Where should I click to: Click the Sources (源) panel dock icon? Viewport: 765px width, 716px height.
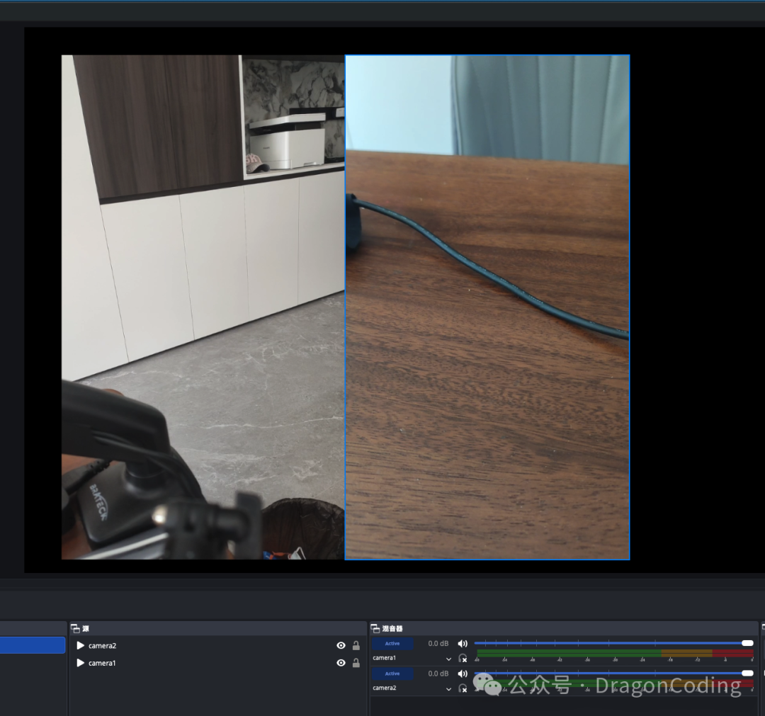75,628
